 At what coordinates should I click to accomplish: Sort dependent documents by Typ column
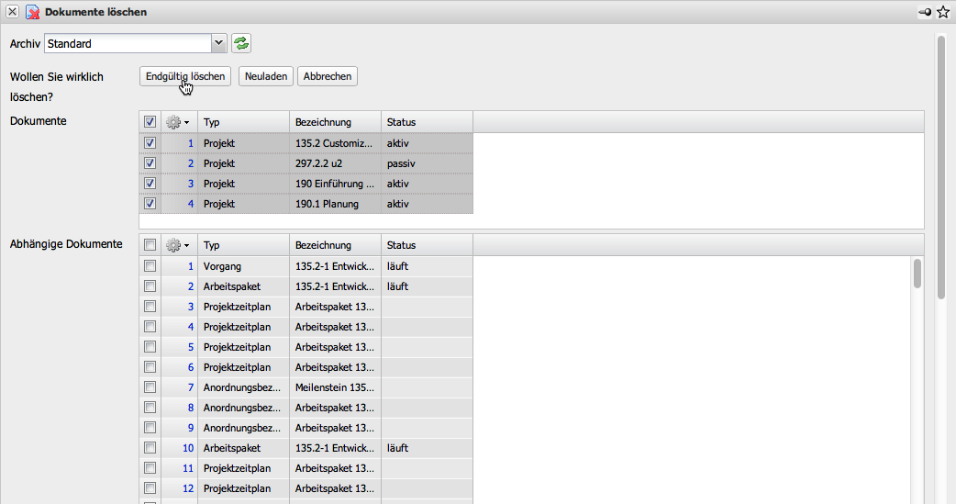pyautogui.click(x=243, y=245)
